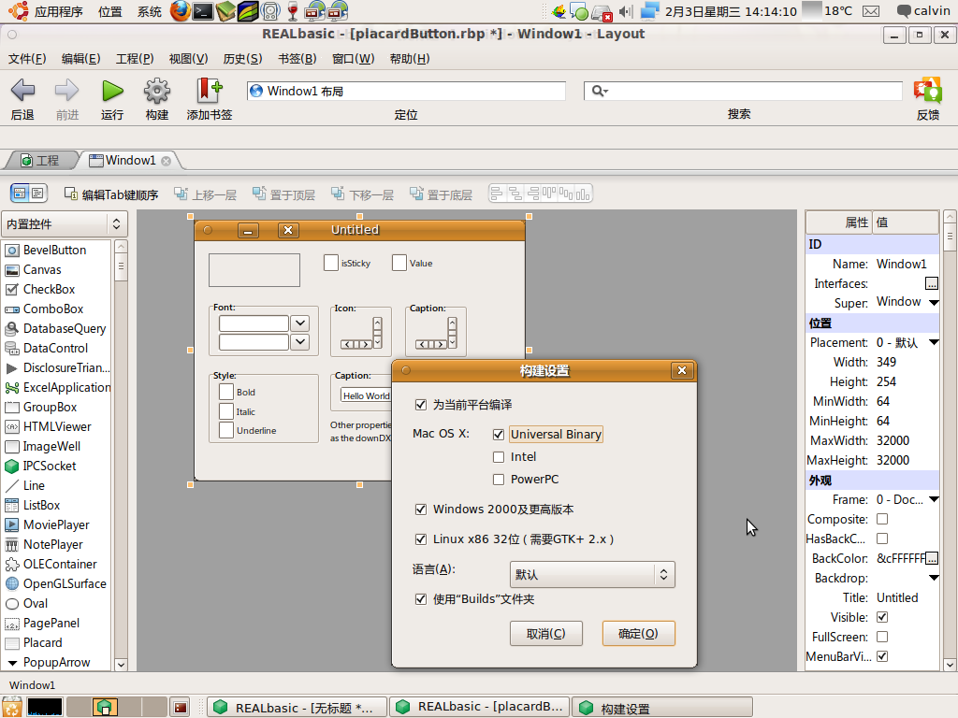
Task: Check the FullScreen property checkbox
Action: pyautogui.click(x=882, y=637)
